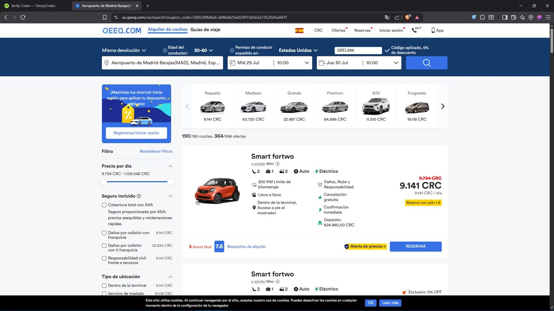Check Servicio de traslado filter

[x=104, y=294]
